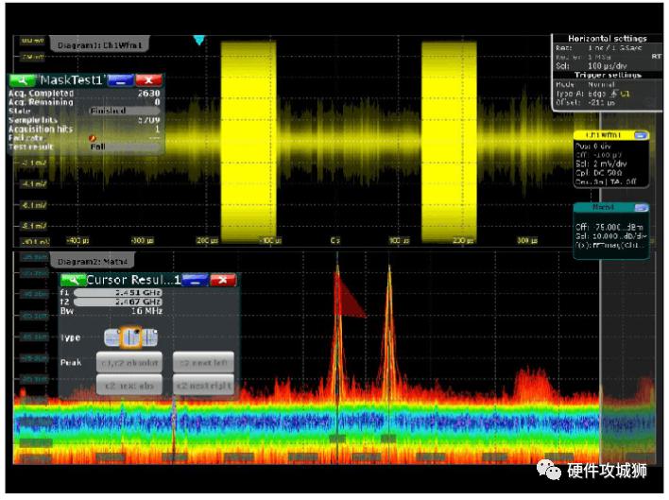669x500 pixels.
Task: Click the RT label in Horizontal settings
Action: tap(656, 57)
